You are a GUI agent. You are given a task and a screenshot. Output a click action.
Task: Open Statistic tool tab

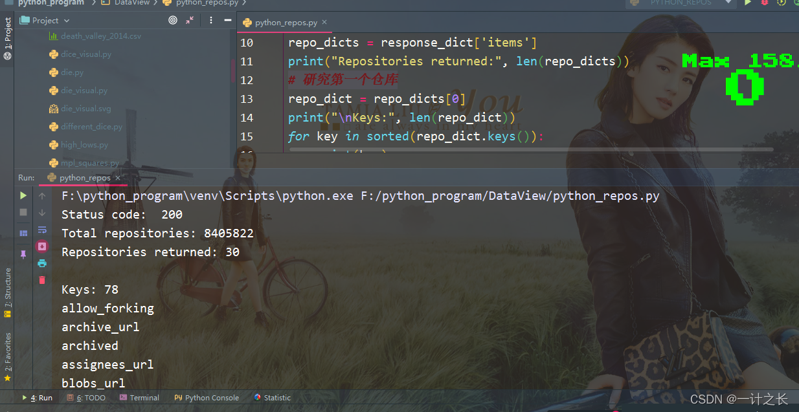(273, 398)
